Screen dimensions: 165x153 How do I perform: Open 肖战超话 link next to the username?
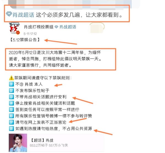[x=68, y=27]
